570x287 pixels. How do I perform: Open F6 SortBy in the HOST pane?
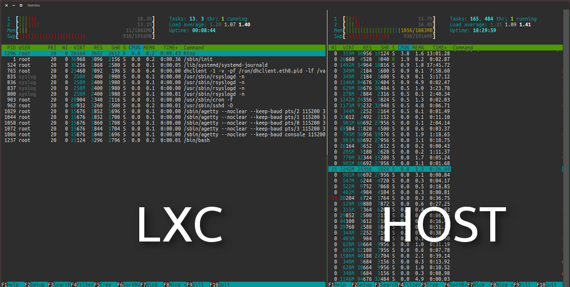tap(456, 284)
